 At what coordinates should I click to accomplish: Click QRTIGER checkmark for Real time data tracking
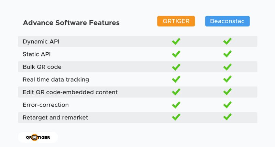coord(176,80)
